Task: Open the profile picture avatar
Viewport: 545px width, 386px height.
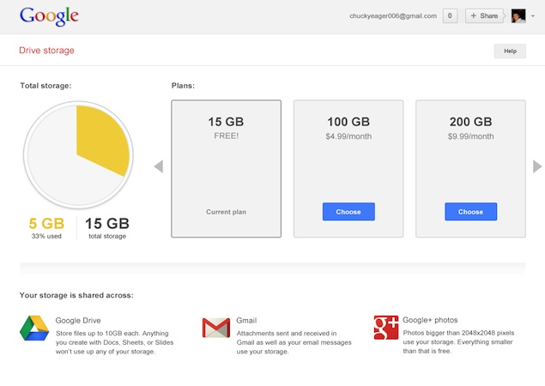Action: (518, 16)
